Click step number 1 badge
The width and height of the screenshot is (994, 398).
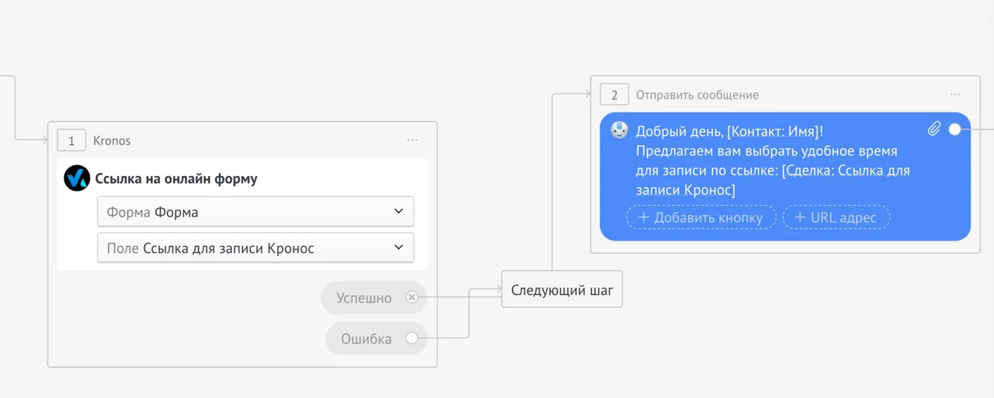[71, 140]
